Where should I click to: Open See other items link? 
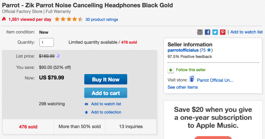point(183,87)
